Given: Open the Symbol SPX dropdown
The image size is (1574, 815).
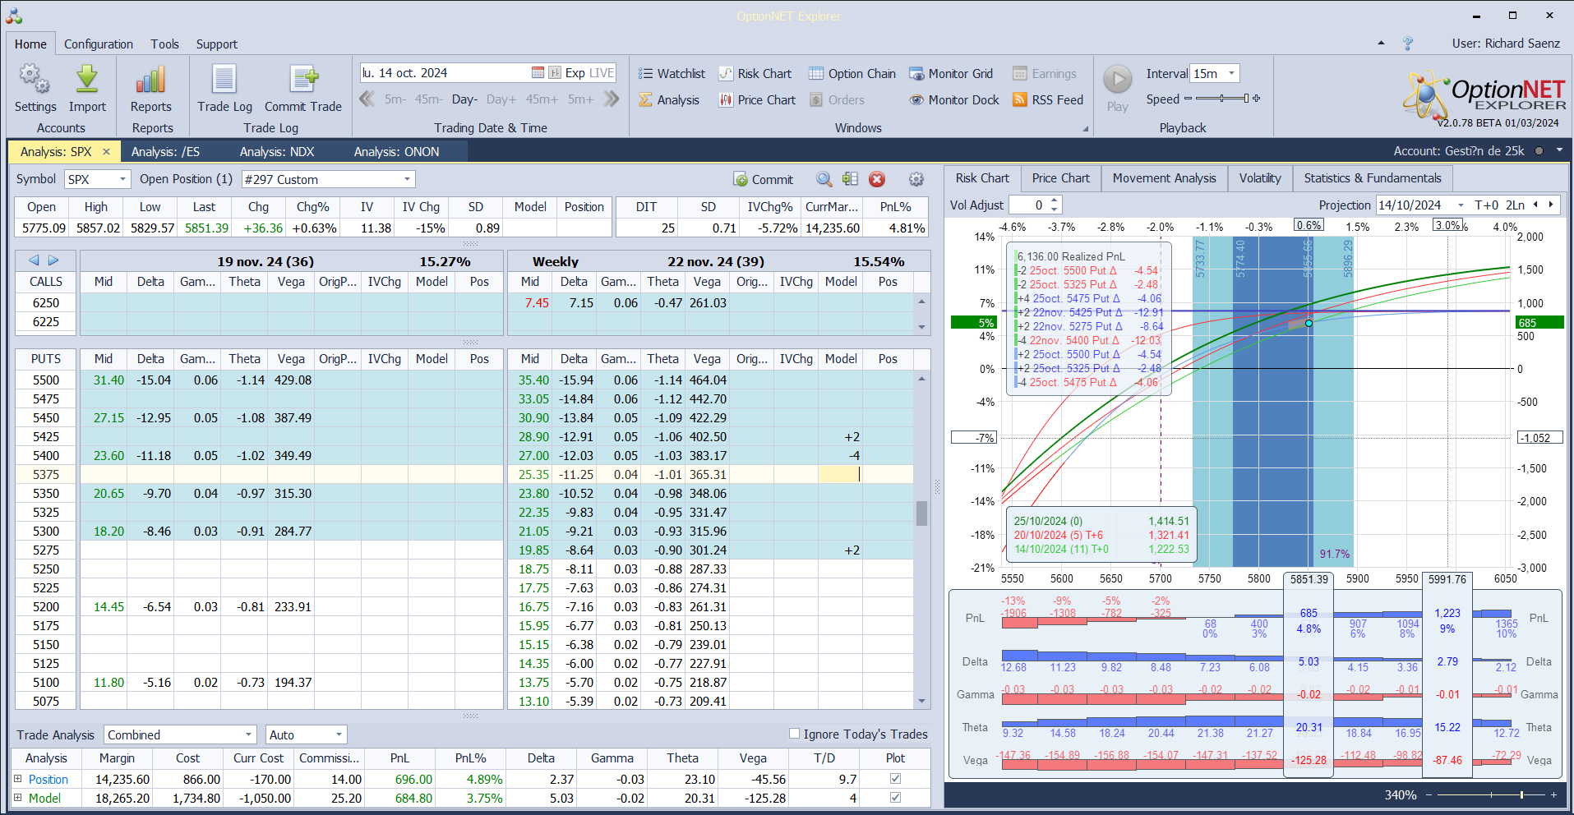Looking at the screenshot, I should click(x=122, y=179).
